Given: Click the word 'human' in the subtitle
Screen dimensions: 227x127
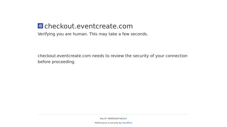Looking at the screenshot, I should pos(80,34).
